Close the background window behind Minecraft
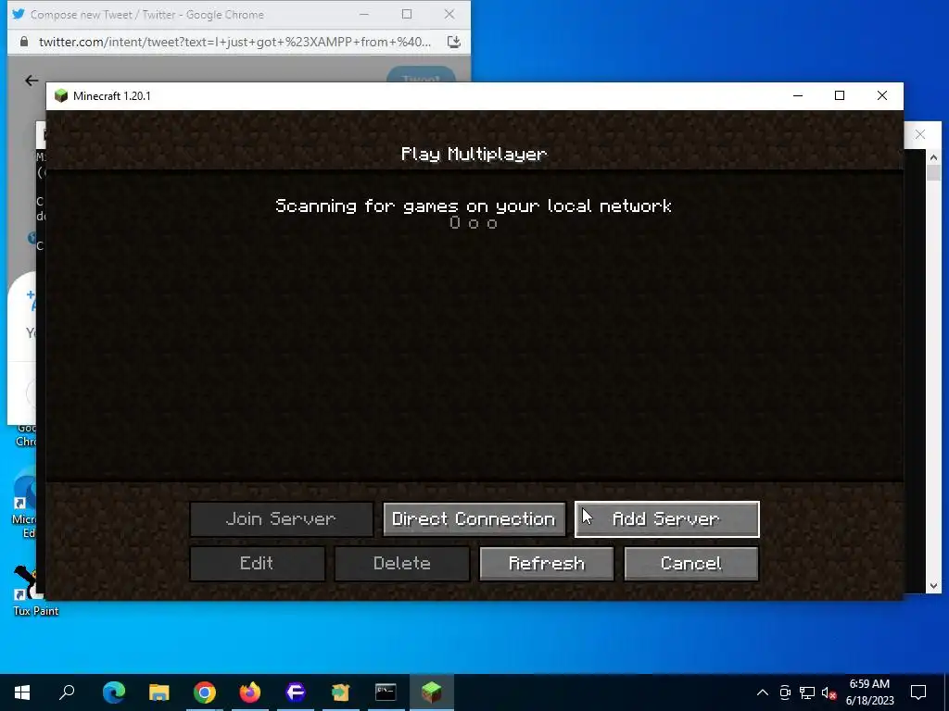The height and width of the screenshot is (711, 949). [920, 134]
